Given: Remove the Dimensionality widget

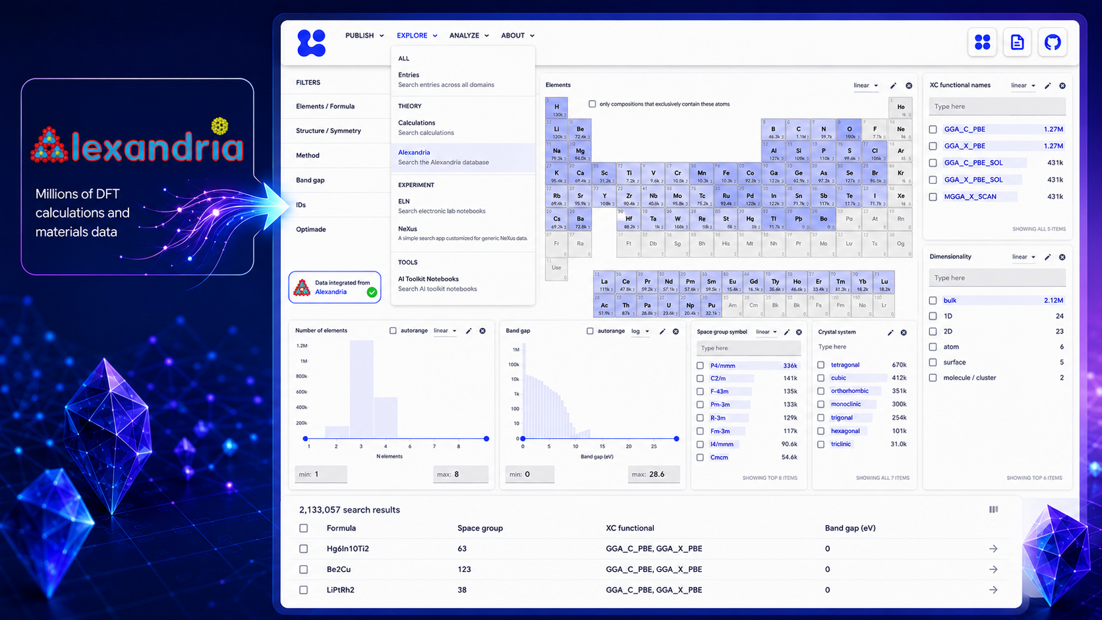Looking at the screenshot, I should (1062, 257).
